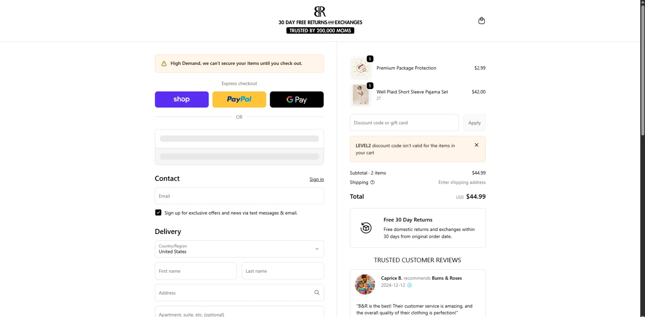The image size is (645, 317).
Task: Pay with PayPal express checkout
Action: pos(239,99)
